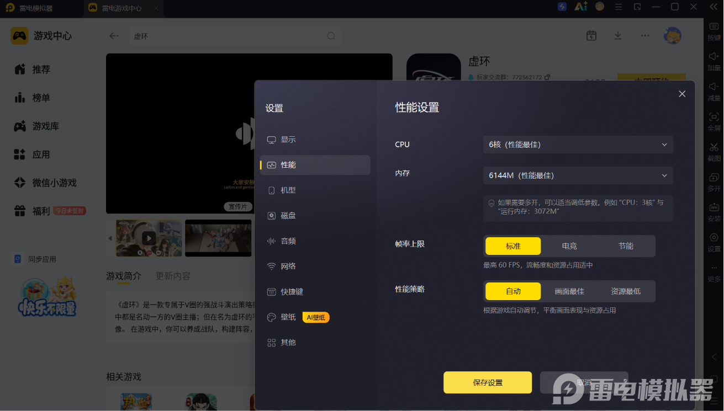The height and width of the screenshot is (411, 724).
Task: Open the 内存 memory dropdown
Action: click(x=578, y=175)
